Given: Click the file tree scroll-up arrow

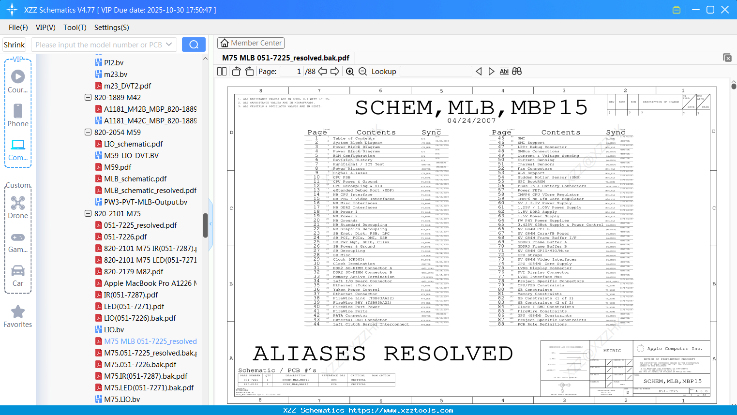Looking at the screenshot, I should [205, 59].
